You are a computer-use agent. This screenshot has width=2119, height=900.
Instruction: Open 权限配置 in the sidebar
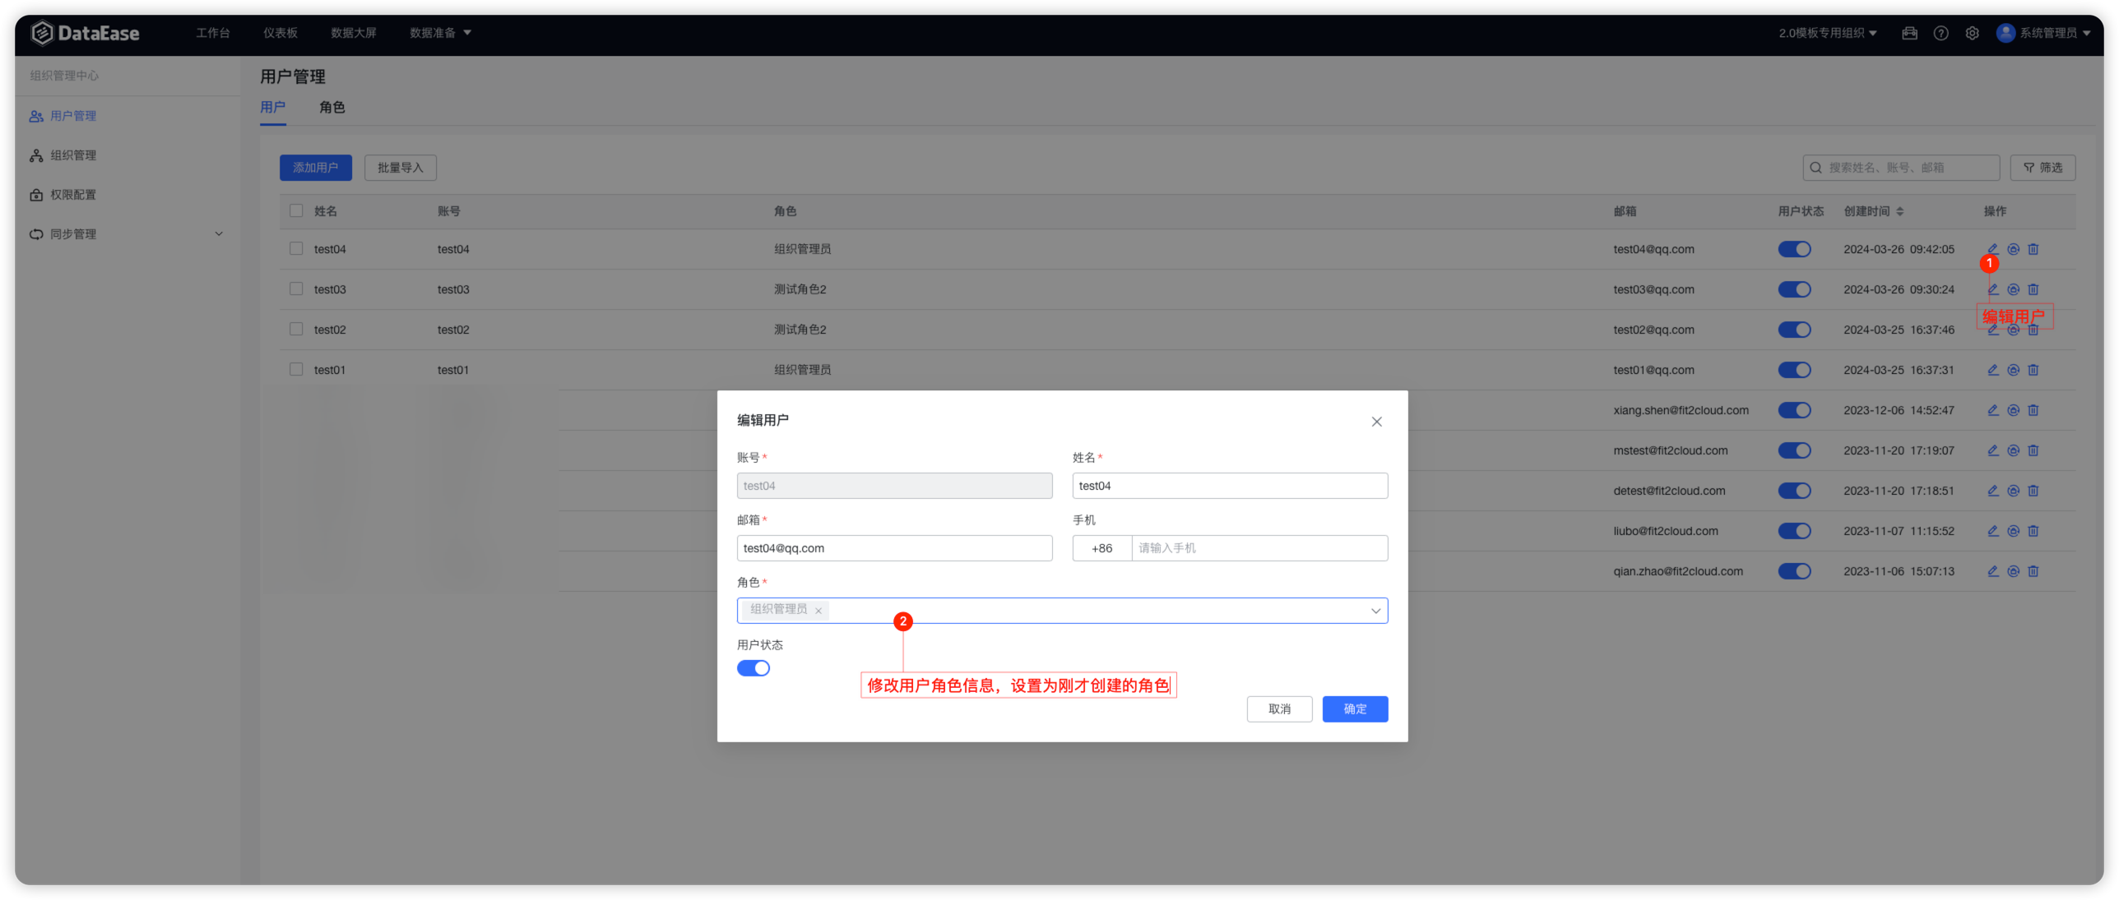tap(72, 195)
